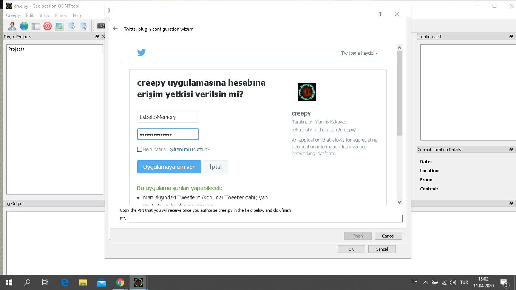Open File Explorer from the taskbar
516x290 pixels.
pyautogui.click(x=83, y=282)
